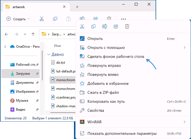Click Delete trash icon in context menu
The height and width of the screenshot is (139, 191).
[x=127, y=26]
